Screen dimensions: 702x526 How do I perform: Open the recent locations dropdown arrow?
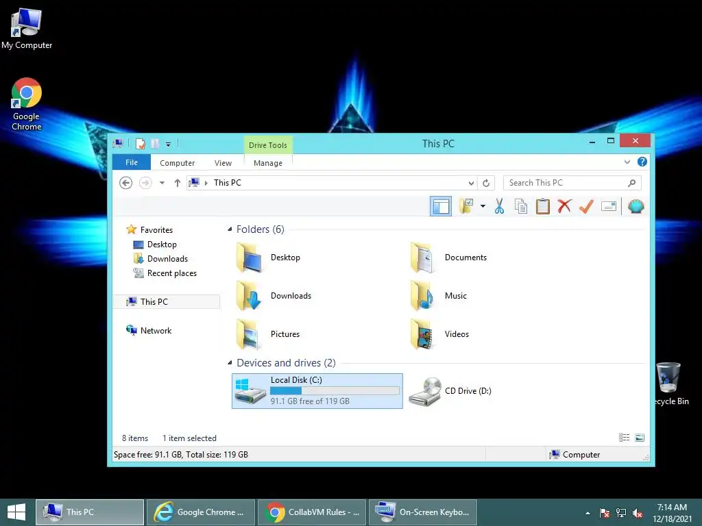pyautogui.click(x=162, y=183)
